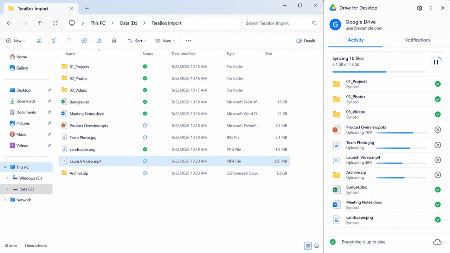450x253 pixels.
Task: Click the overall sync progress bar
Action: click(x=378, y=72)
